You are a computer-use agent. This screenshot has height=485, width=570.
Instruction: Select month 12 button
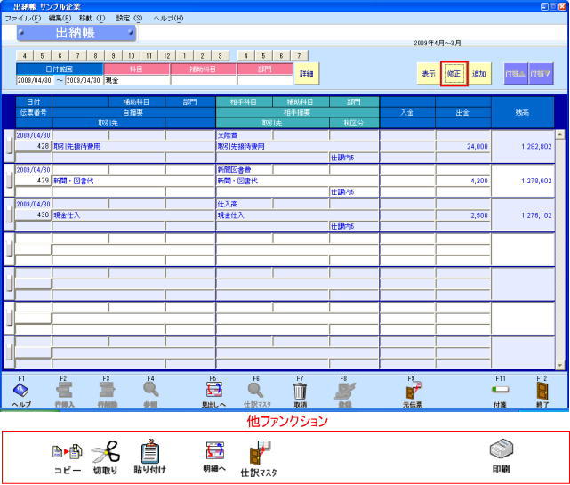point(167,56)
